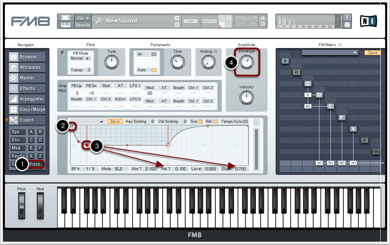Open the File menu dropdown
Screen dimensions: 390x245
(x=83, y=18)
